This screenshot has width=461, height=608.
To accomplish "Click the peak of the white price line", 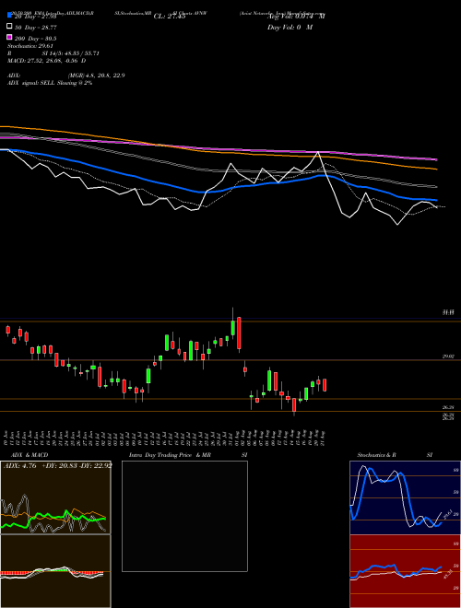I will [318, 152].
